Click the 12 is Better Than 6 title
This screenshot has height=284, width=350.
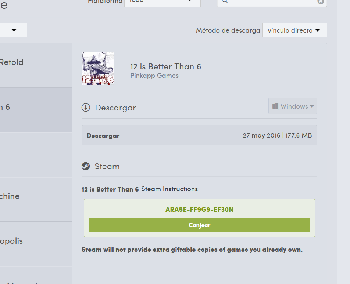(x=165, y=67)
